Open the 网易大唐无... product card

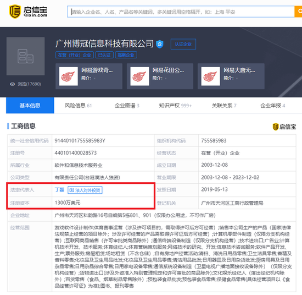pos(231,77)
